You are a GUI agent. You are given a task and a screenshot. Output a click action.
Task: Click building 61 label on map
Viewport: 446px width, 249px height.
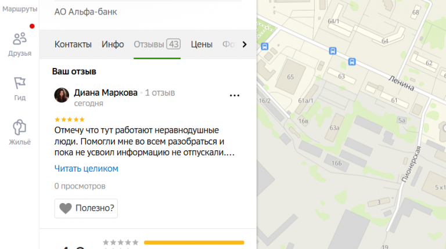pos(394,100)
